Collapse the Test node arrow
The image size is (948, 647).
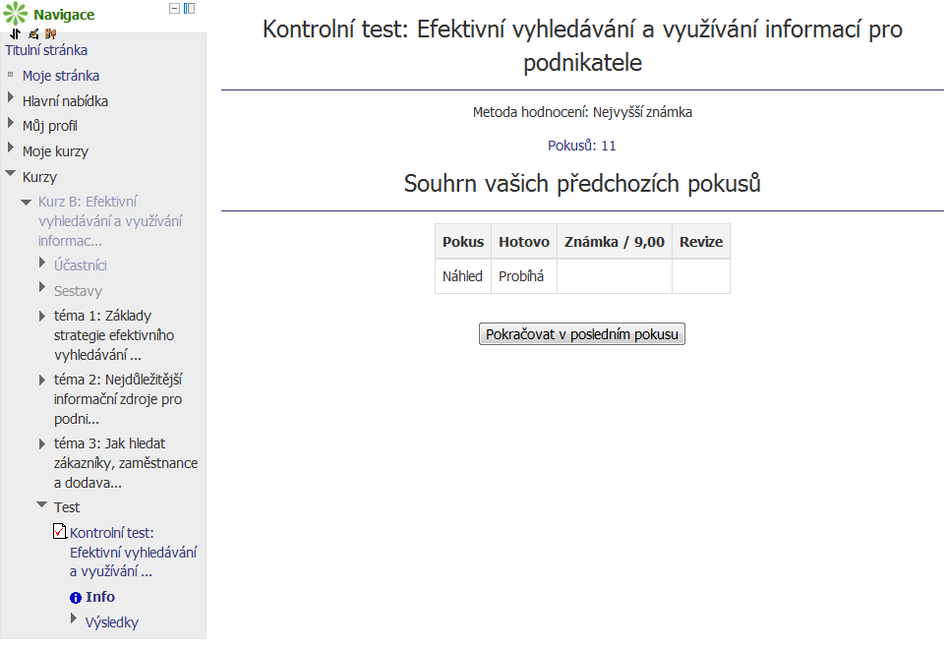coord(41,504)
